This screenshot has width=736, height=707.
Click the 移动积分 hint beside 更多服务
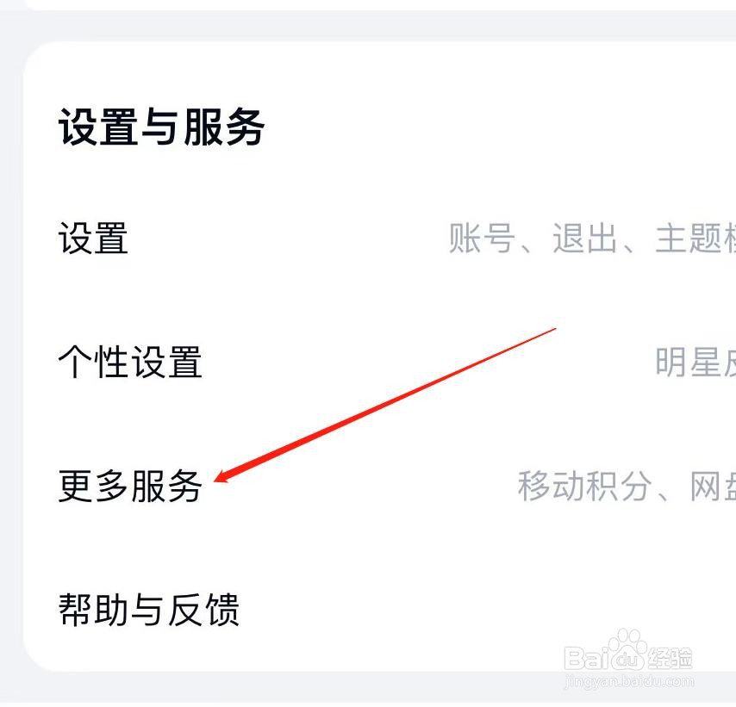(x=585, y=486)
